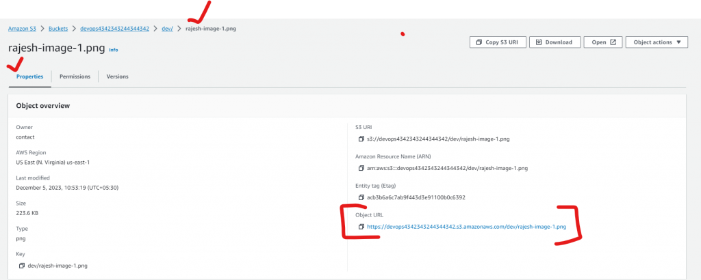Navigate to Buckets breadcrumb link
Image resolution: width=701 pixels, height=280 pixels.
[60, 28]
